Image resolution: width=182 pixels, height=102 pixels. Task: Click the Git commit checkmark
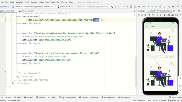[152, 7]
